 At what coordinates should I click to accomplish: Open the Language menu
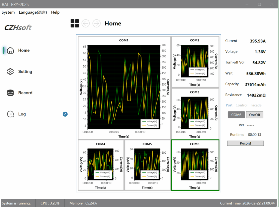click(33, 12)
